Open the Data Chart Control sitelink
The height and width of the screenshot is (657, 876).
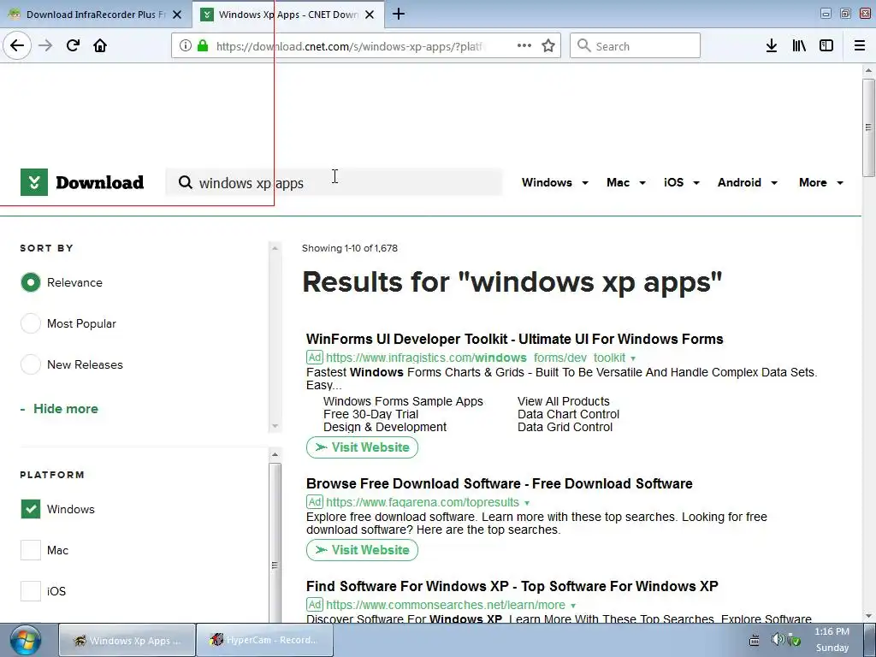pos(568,414)
